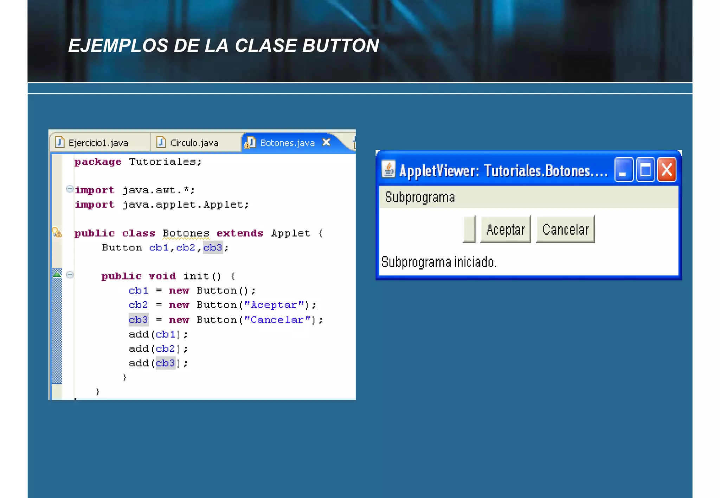Viewport: 720px width, 498px height.
Task: Click the 'import java.applet.Applet;' line
Action: coord(162,204)
